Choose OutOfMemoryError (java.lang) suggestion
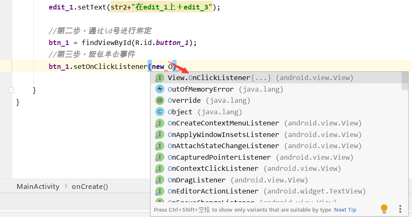This screenshot has width=412, height=217. click(x=276, y=90)
